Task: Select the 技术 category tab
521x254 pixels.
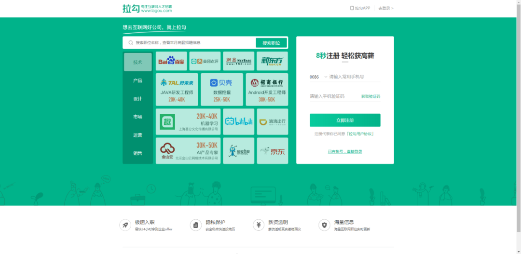Action: 138,62
